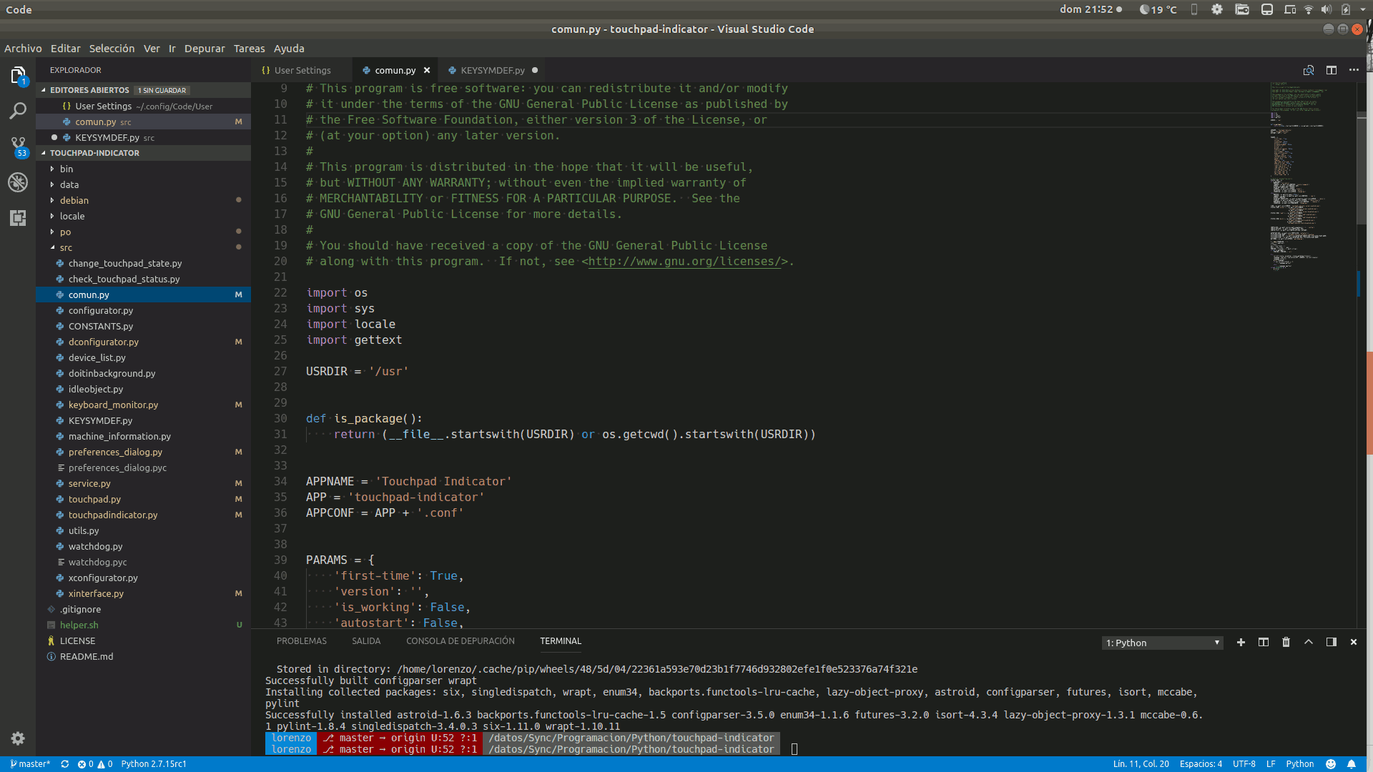The width and height of the screenshot is (1373, 772).
Task: Kill the active terminal
Action: tap(1286, 642)
